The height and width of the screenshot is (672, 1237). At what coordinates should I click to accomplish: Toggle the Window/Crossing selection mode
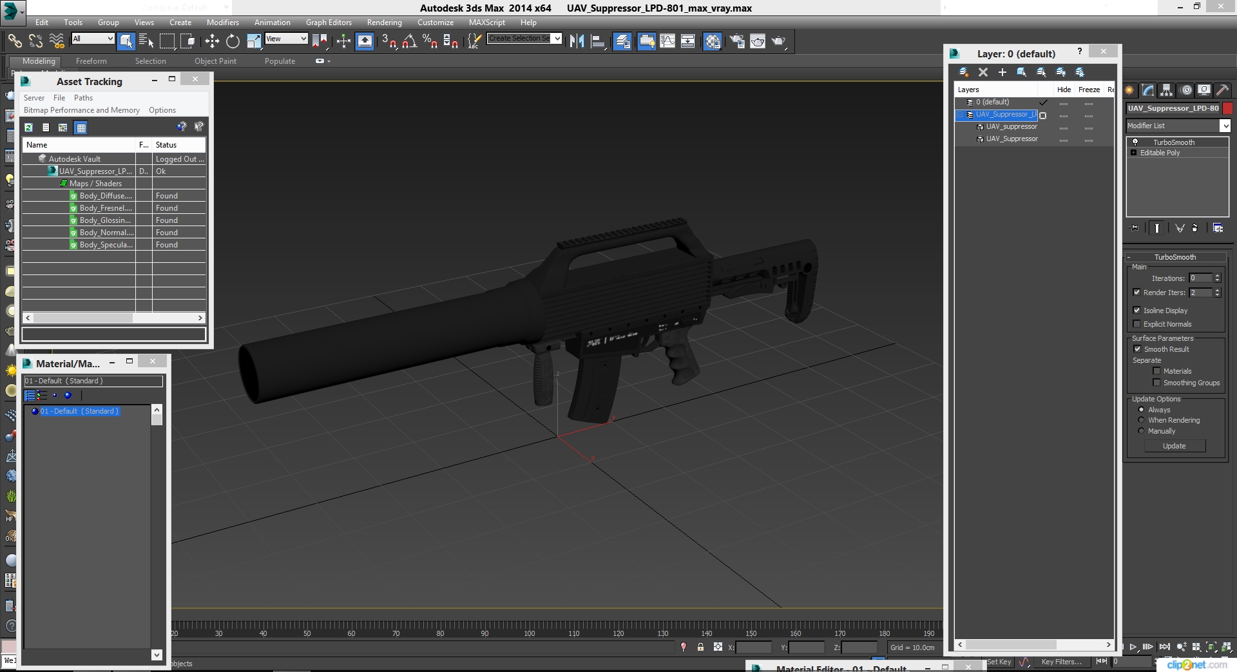187,41
